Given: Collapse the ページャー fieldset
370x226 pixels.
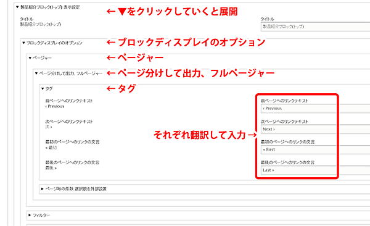Looking at the screenshot, I should 40,58.
